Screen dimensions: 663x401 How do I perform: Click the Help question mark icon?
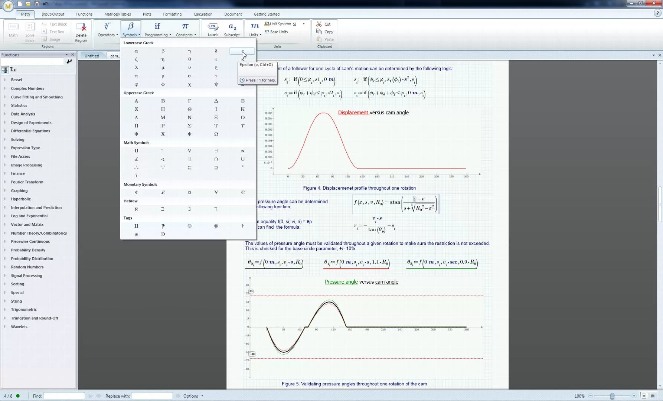(657, 13)
